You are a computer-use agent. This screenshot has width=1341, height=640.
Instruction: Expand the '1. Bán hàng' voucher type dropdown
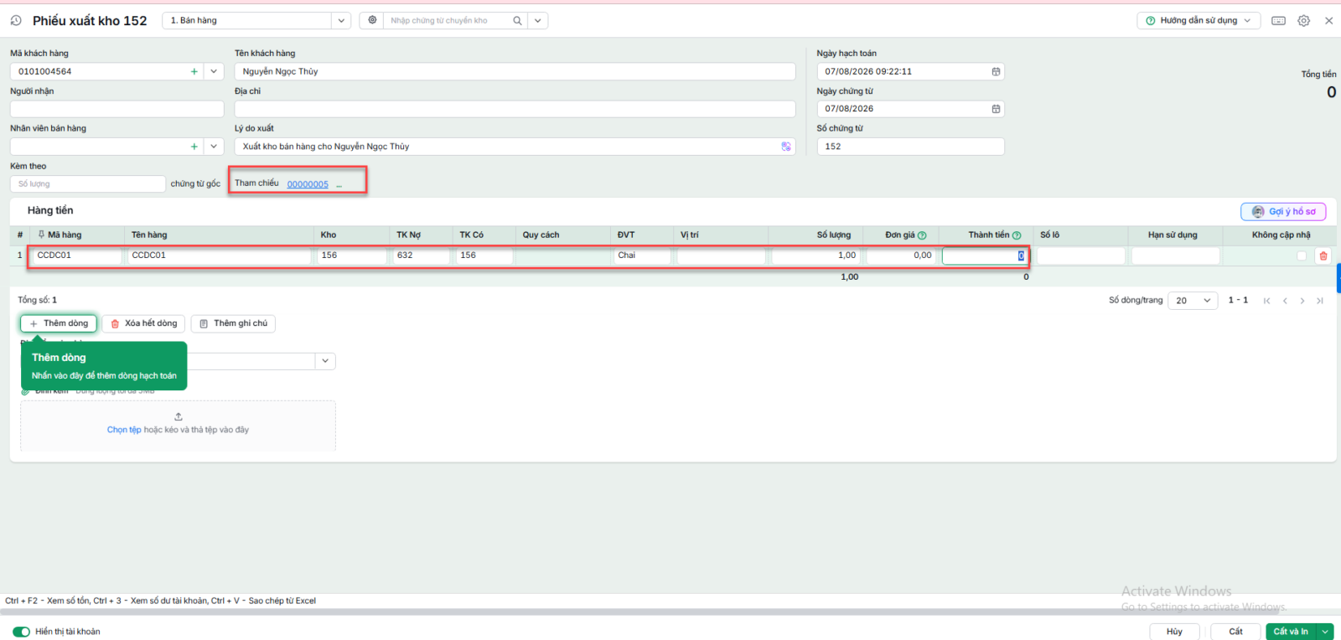click(342, 21)
